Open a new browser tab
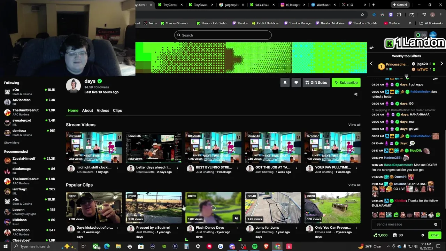 click(x=374, y=5)
